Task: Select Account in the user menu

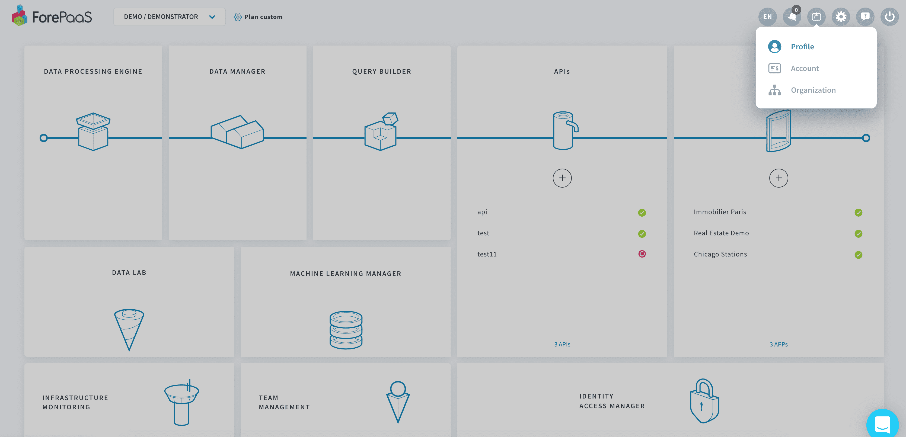Action: point(805,68)
